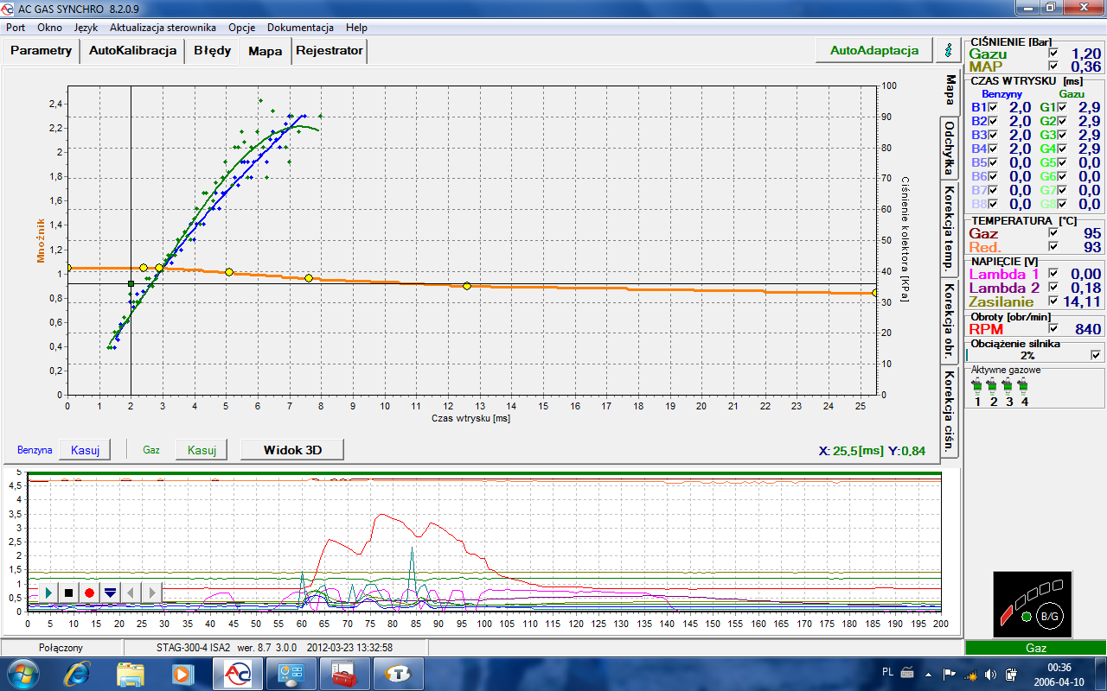The image size is (1107, 691).
Task: Switch to the AutoKalibracja tab
Action: point(132,50)
